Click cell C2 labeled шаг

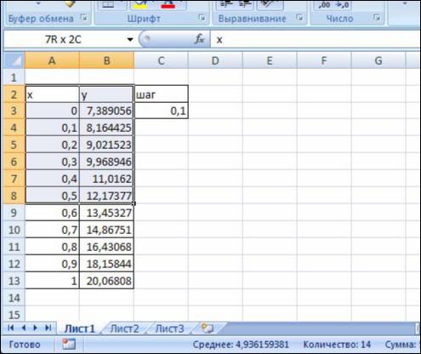click(161, 94)
